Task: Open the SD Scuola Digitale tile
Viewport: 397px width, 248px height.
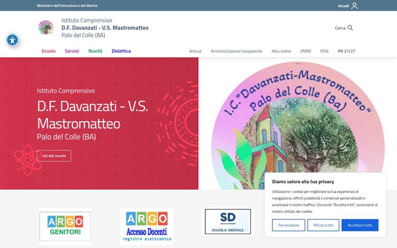Action: (228, 222)
